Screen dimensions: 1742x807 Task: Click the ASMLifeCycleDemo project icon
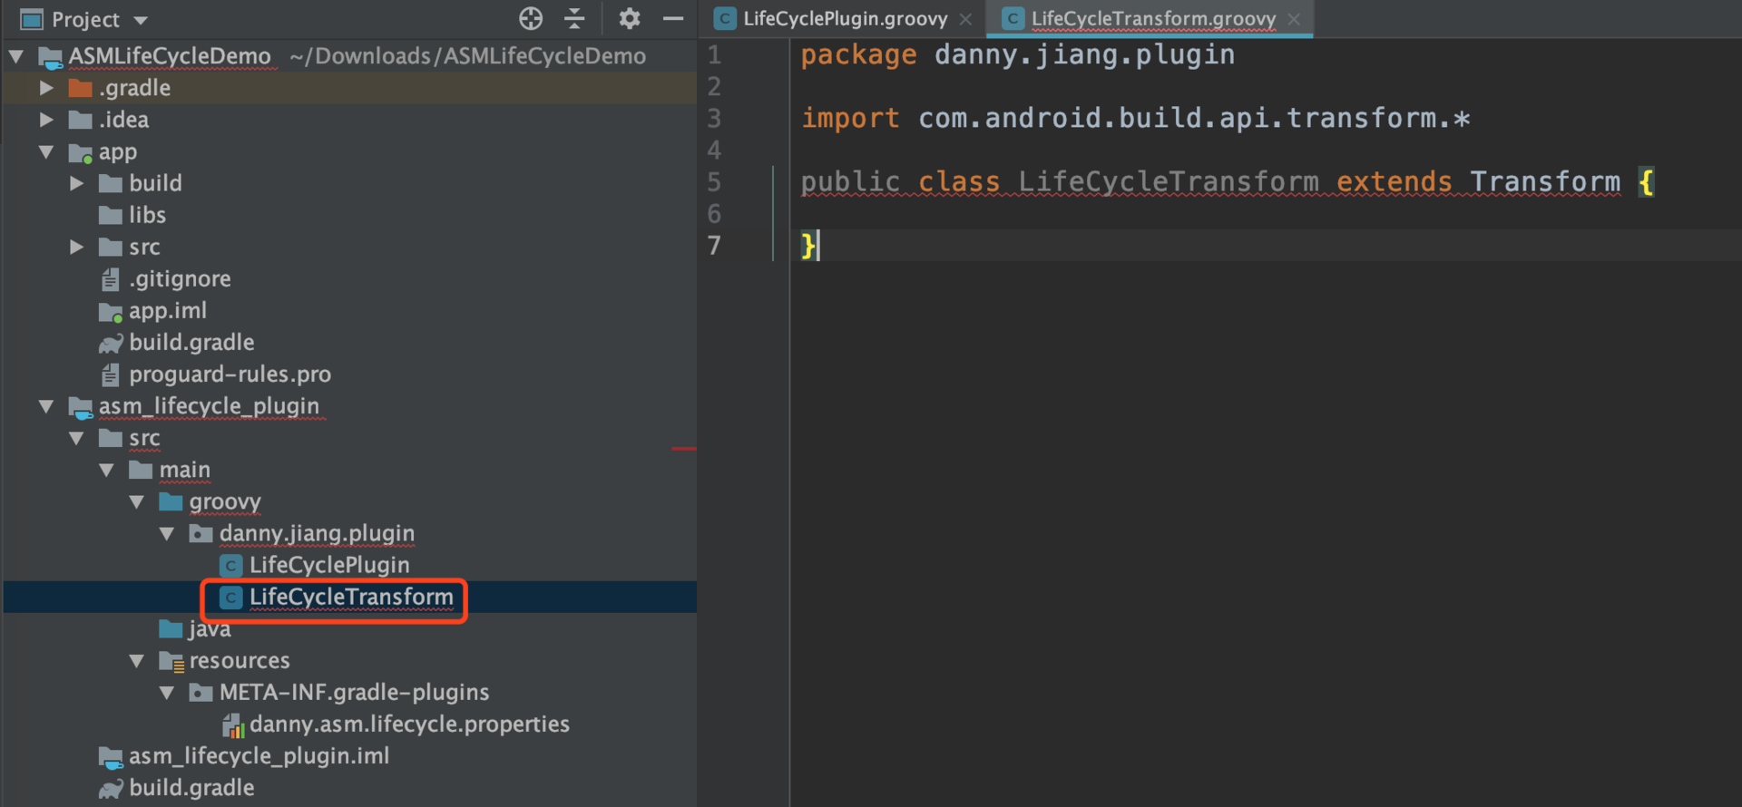click(x=51, y=58)
